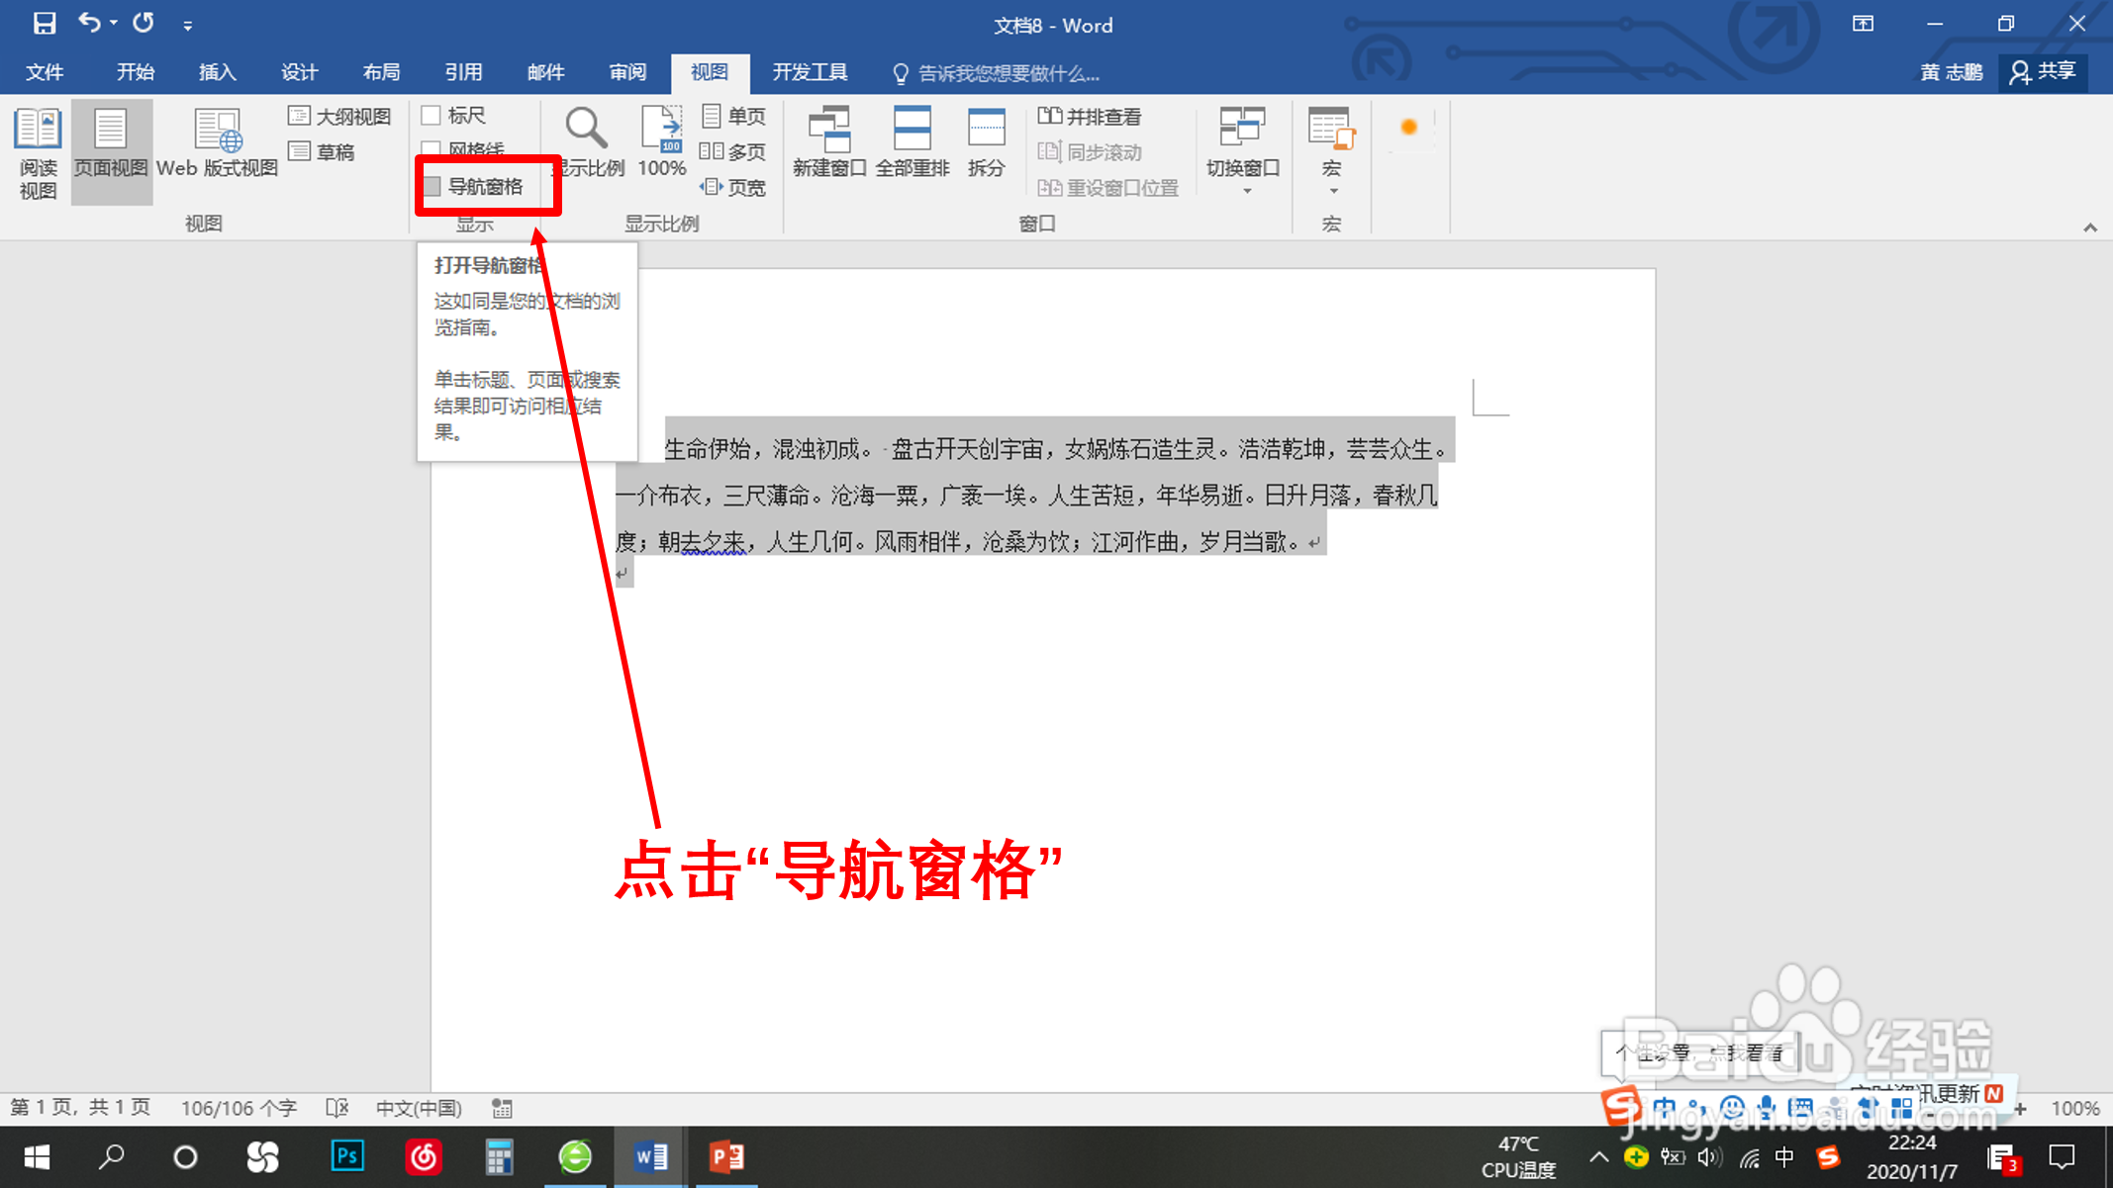Viewport: 2113px width, 1188px height.
Task: Open the 文件 menu
Action: tap(44, 72)
